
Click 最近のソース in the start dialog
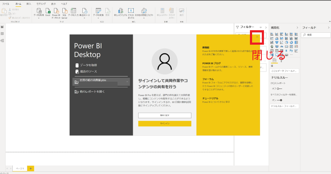point(86,71)
